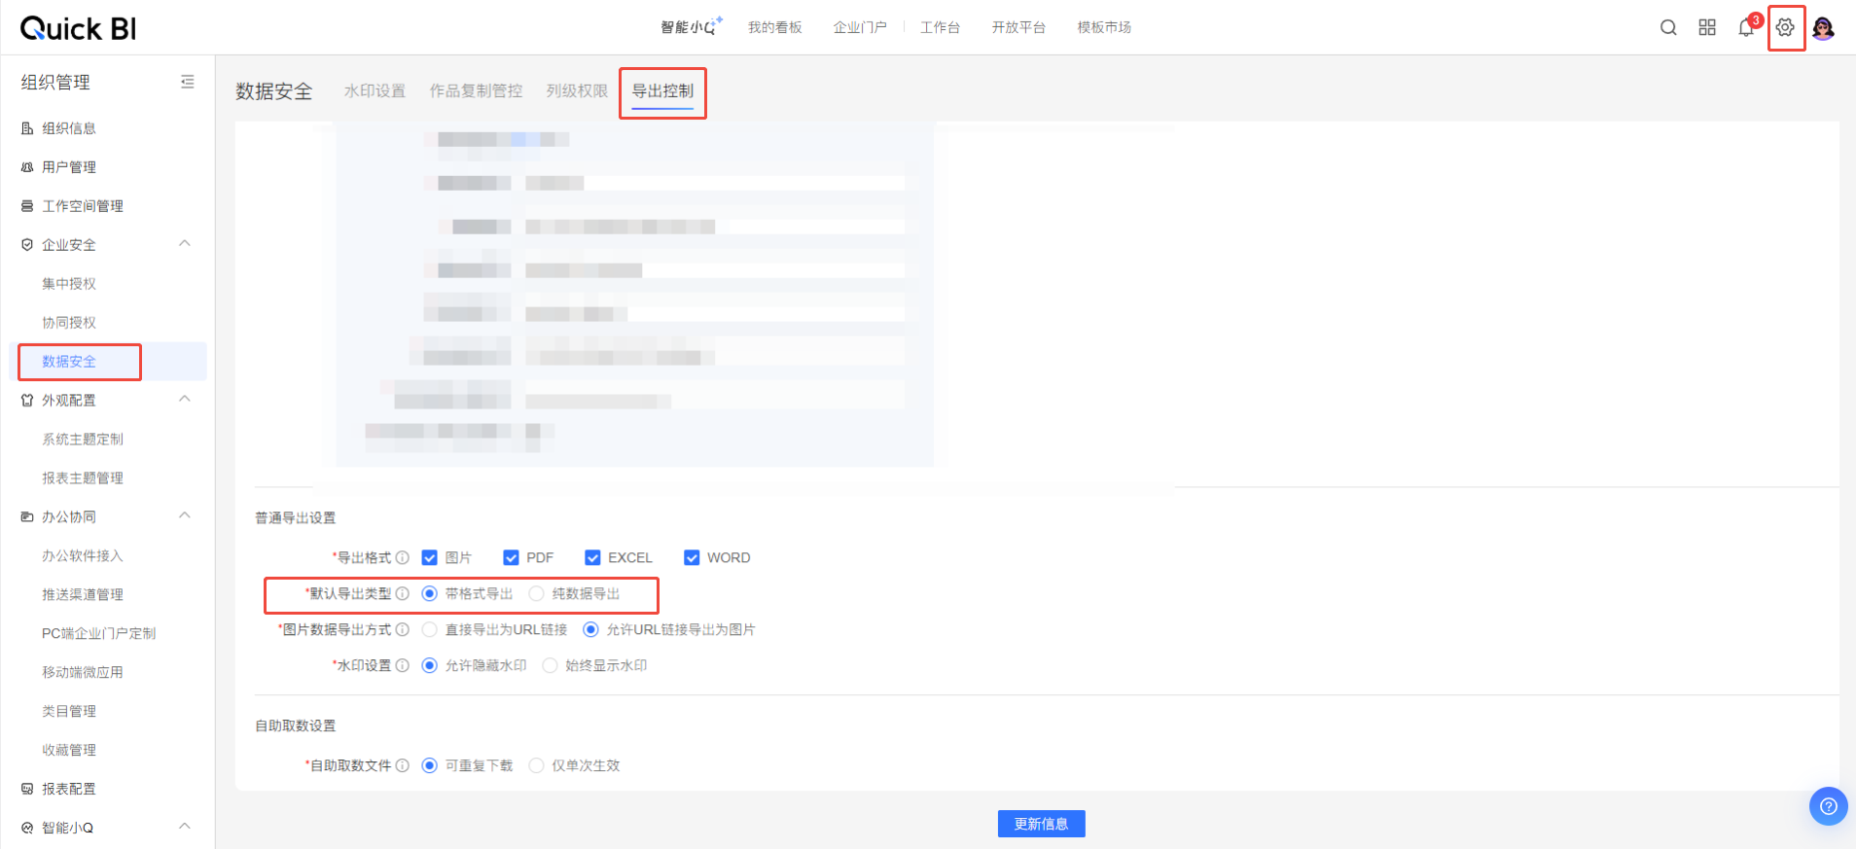The height and width of the screenshot is (849, 1856).
Task: Click info icon next to 导出格式
Action: click(x=403, y=557)
